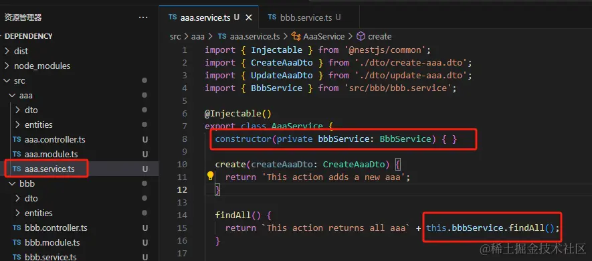Open aaa.controller.ts in the explorer
This screenshot has height=261, width=592.
[x=80, y=139]
